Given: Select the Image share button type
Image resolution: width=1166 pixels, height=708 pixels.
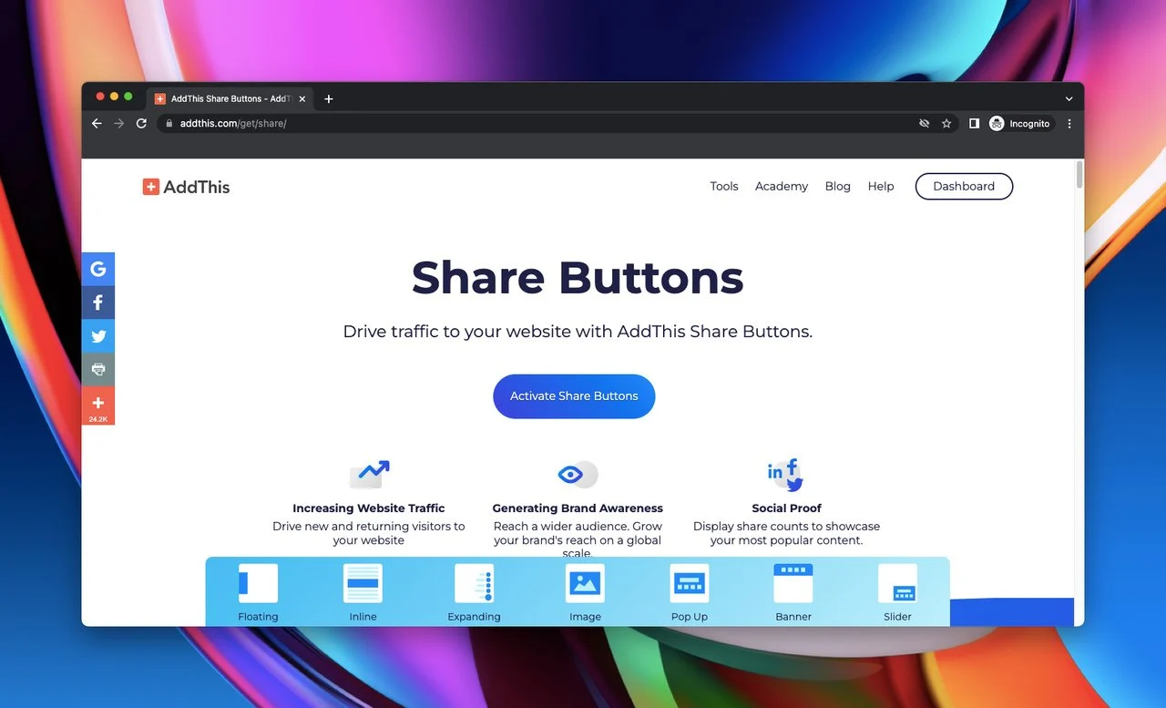Looking at the screenshot, I should coord(585,593).
